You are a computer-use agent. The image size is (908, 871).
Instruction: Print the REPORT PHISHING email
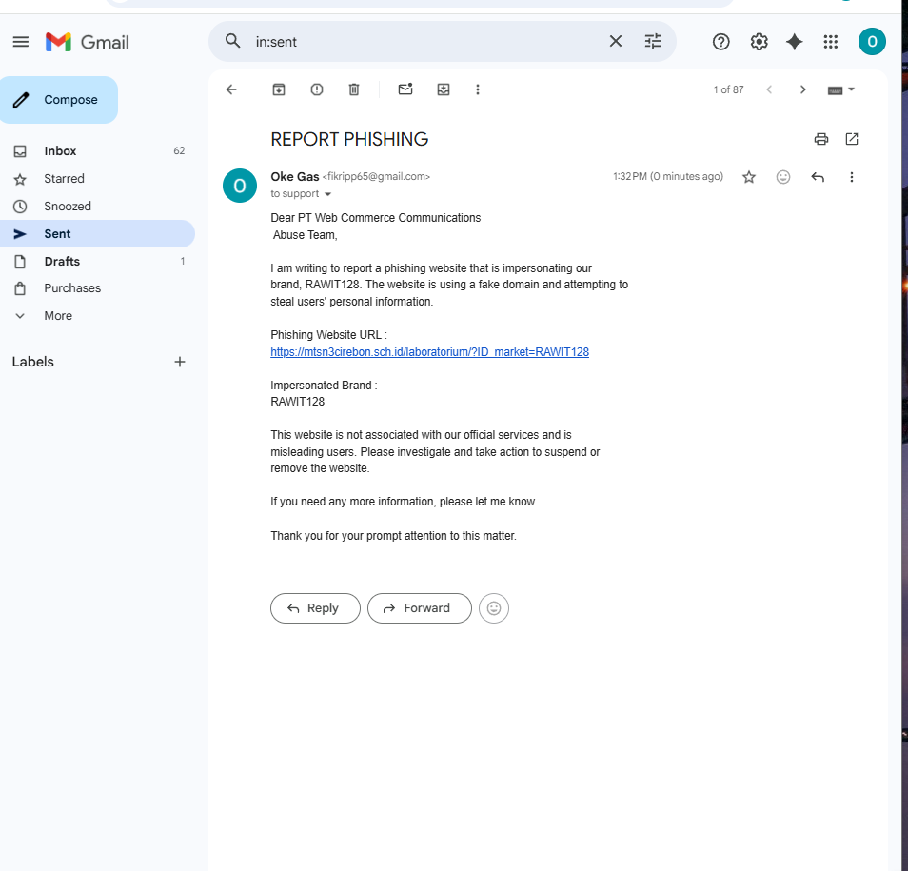click(x=821, y=139)
